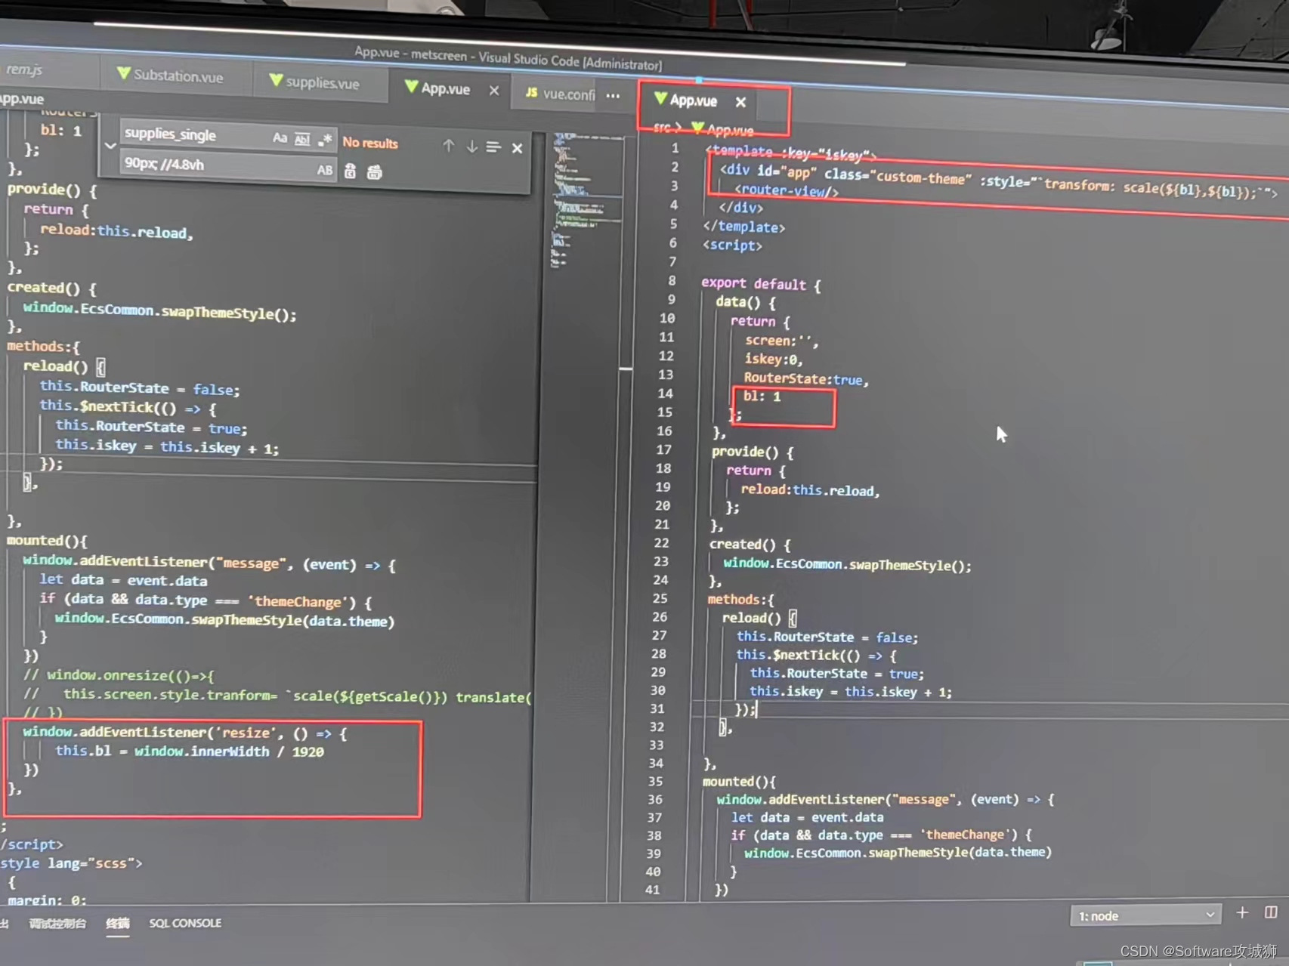
Task: Switch to rem.js tab
Action: pyautogui.click(x=25, y=69)
